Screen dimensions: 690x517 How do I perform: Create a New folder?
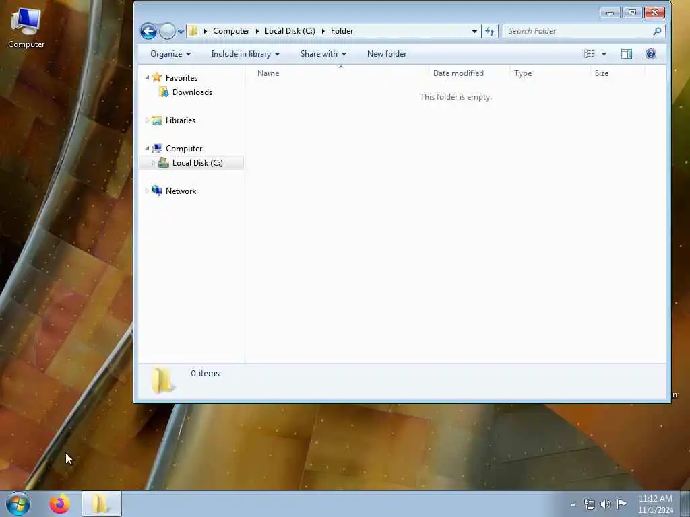[x=387, y=54]
